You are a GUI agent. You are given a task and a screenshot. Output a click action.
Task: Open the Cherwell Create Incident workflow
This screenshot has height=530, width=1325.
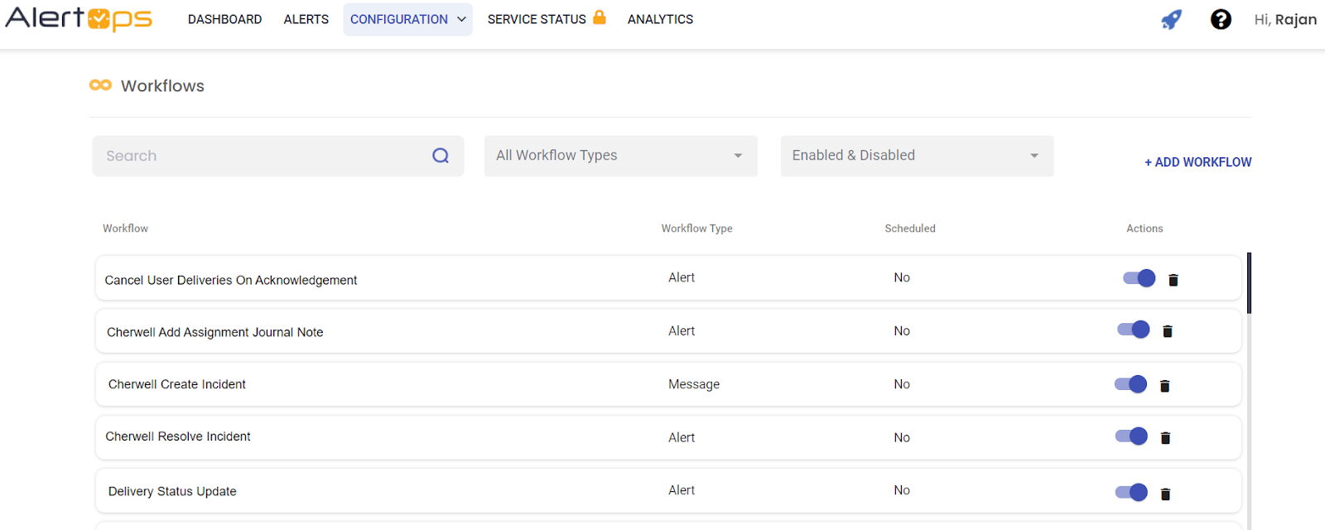[177, 384]
